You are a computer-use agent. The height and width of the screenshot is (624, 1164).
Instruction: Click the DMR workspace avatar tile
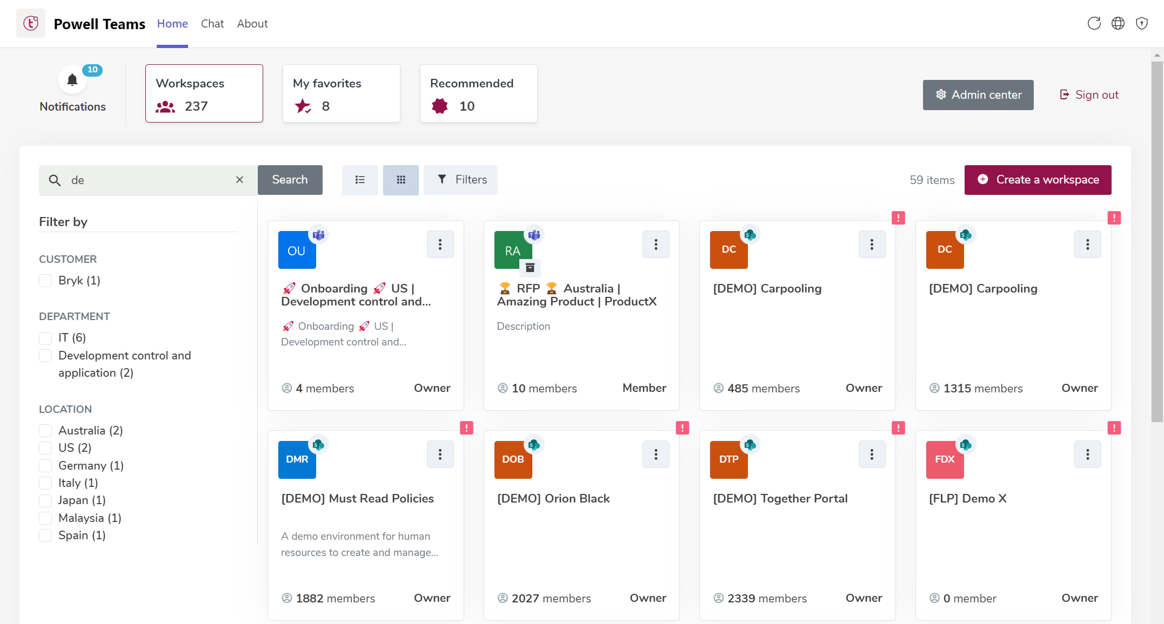point(297,460)
